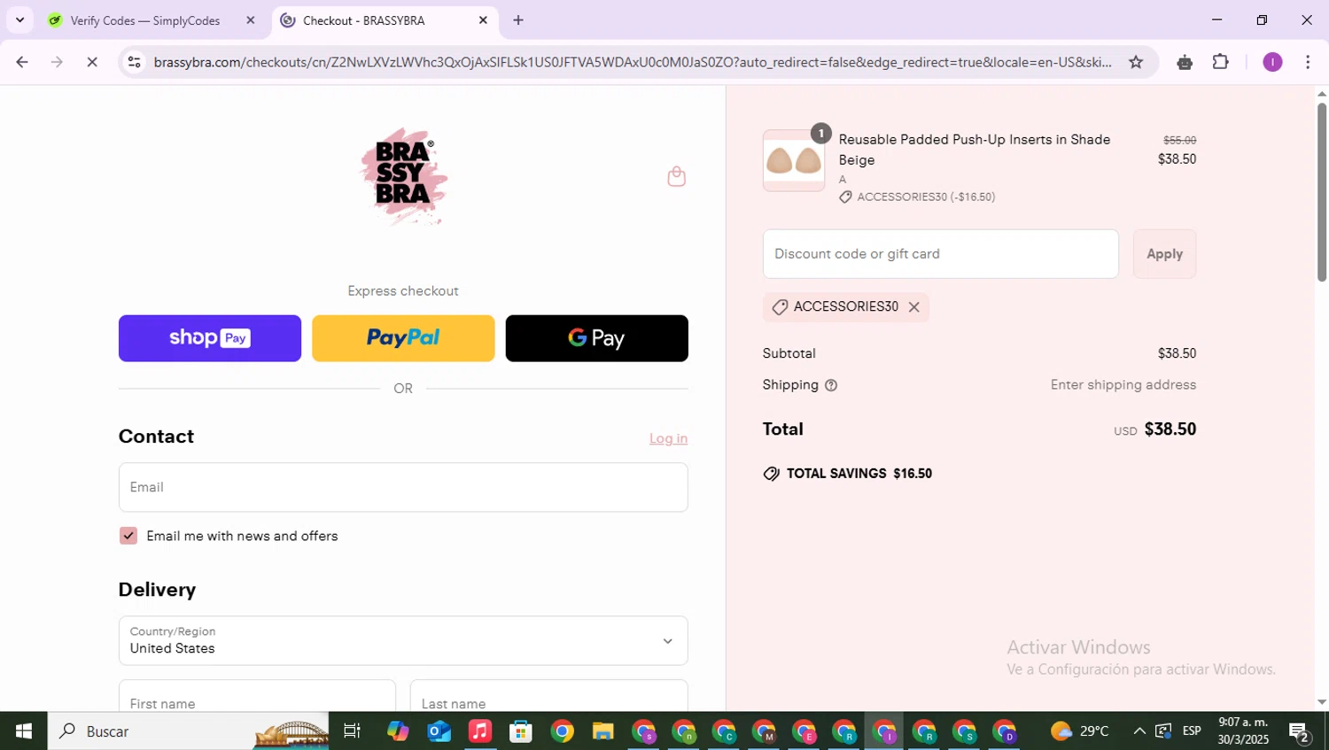
Task: Focus the Email input field
Action: click(403, 487)
